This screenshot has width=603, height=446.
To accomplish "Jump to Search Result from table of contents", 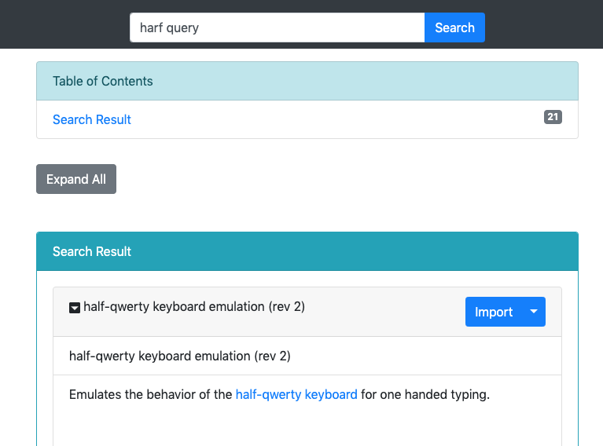I will (x=91, y=119).
